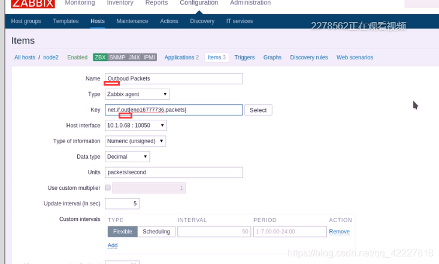Click the Enabled status link
Viewport: 439px width, 264px height.
77,57
